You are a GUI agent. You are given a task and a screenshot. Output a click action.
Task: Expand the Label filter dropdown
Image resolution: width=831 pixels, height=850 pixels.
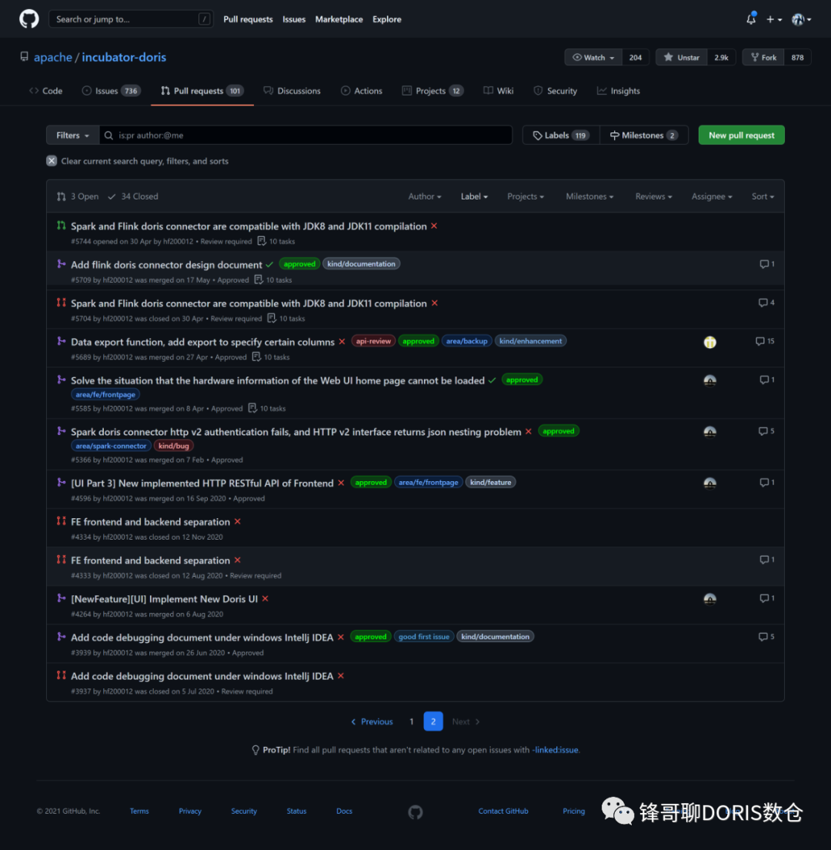pos(474,196)
